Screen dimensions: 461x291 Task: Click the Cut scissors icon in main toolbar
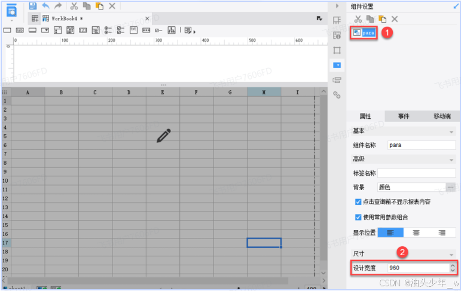tap(74, 6)
